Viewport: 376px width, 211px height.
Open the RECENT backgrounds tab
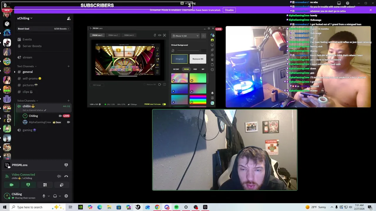(x=176, y=69)
